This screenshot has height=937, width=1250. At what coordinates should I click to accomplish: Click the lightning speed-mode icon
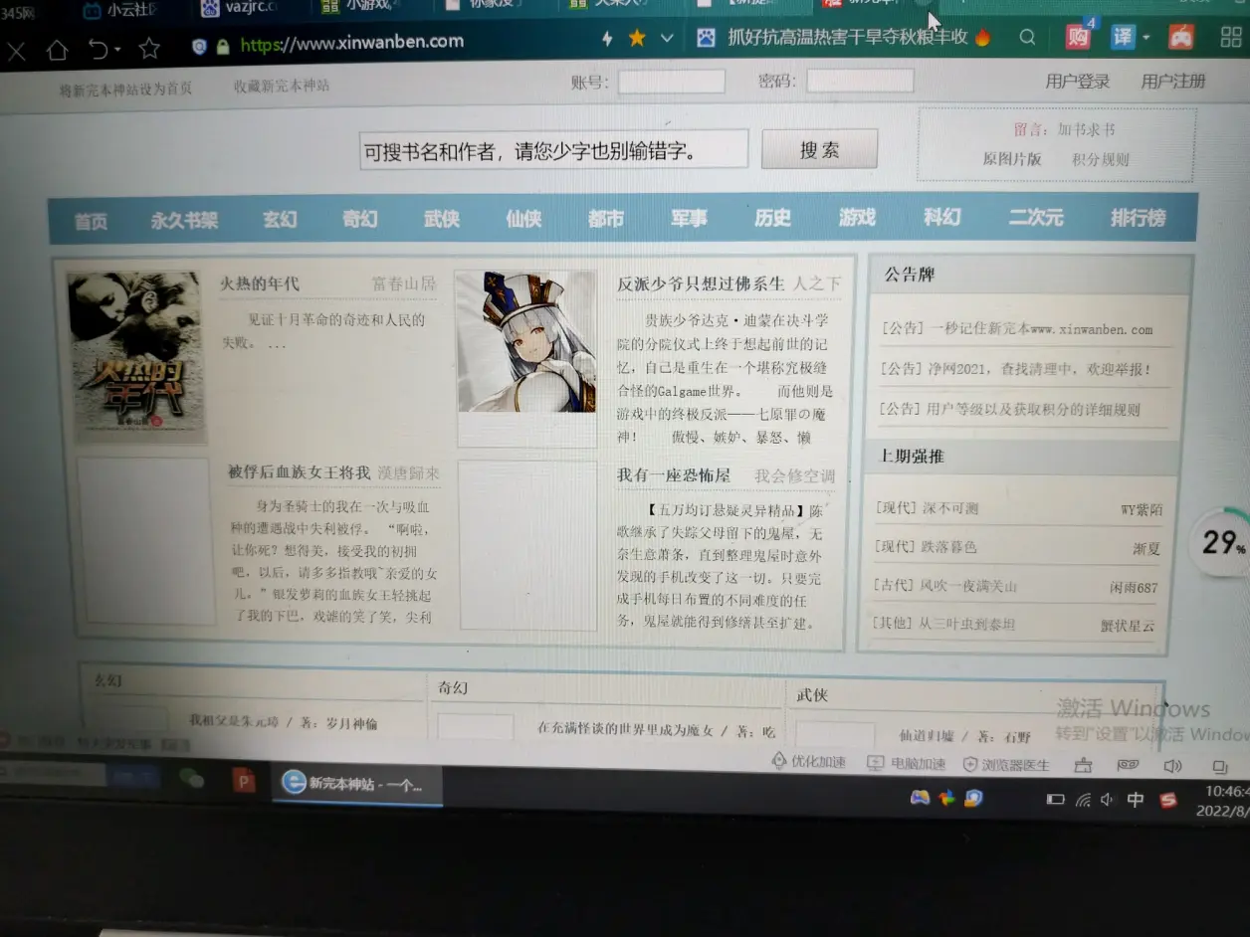[608, 39]
